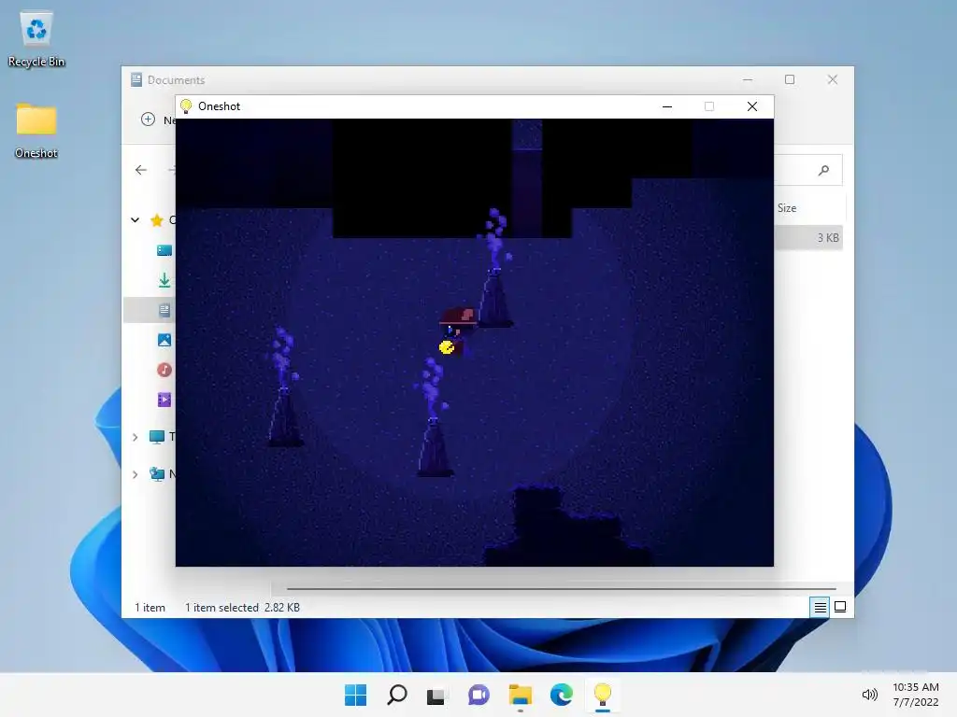The image size is (957, 717).
Task: Close the Documents window
Action: (x=833, y=80)
